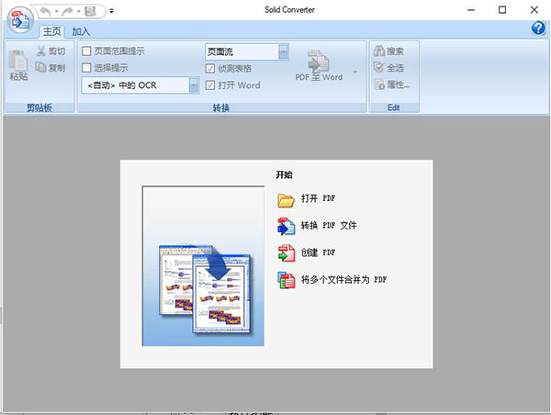Click the 剪贴板 group label
Viewport: 551px width, 415px height.
coord(39,107)
